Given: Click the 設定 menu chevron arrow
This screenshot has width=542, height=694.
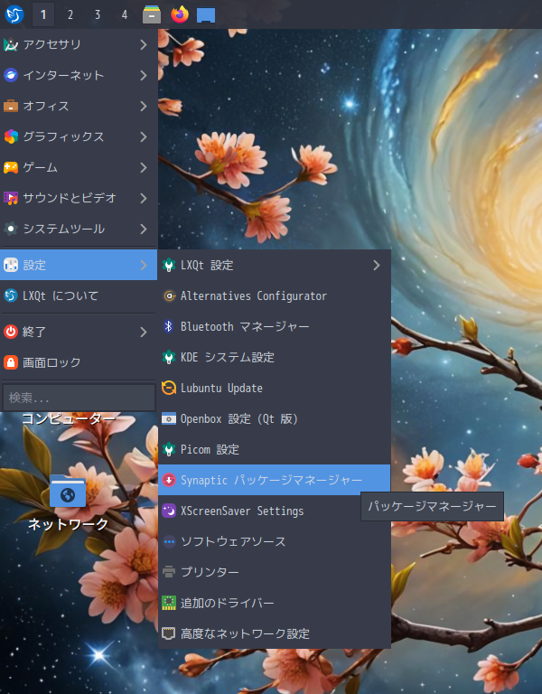Looking at the screenshot, I should click(x=144, y=265).
